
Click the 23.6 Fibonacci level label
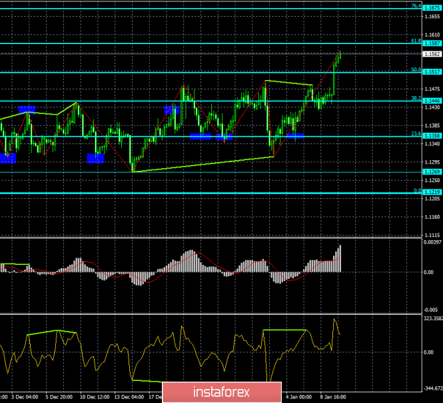(416, 133)
